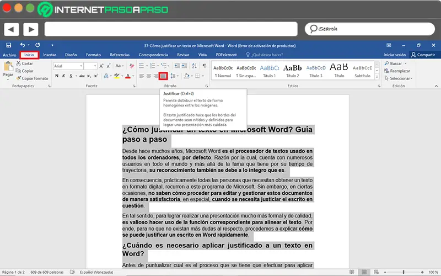Toggle bold N formatting
The height and width of the screenshot is (276, 441).
point(57,76)
